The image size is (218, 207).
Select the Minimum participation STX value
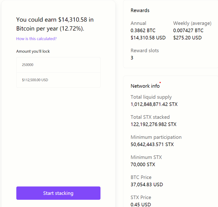pos(152,144)
